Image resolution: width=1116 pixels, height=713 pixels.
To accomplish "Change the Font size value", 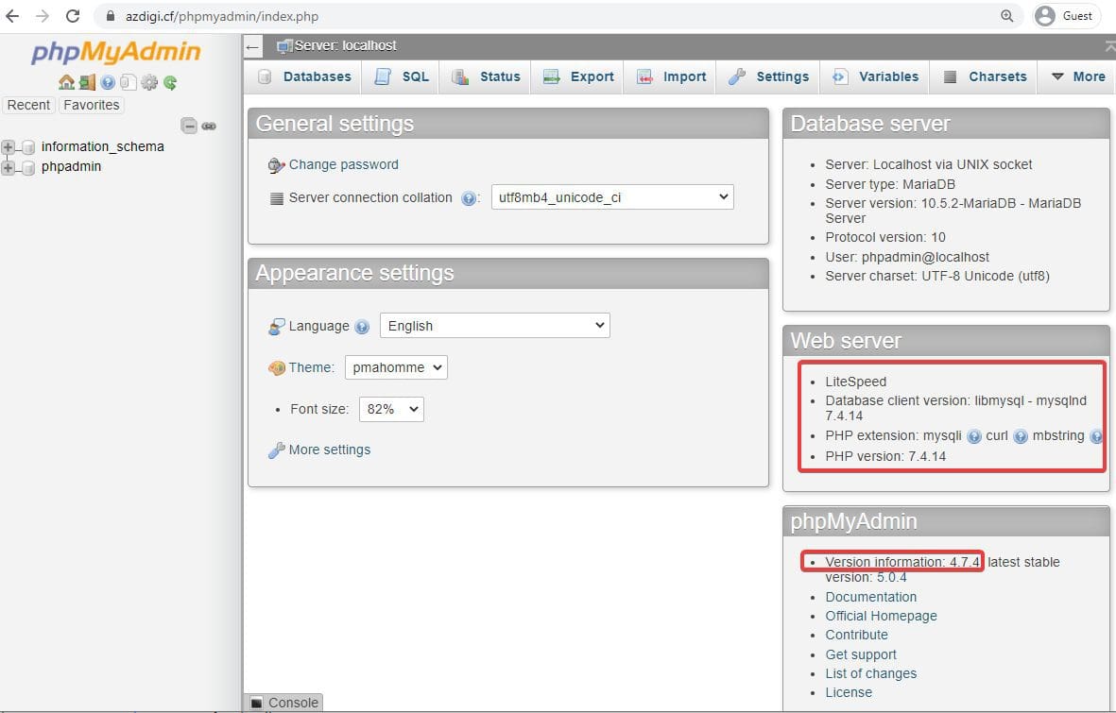I will (x=390, y=409).
